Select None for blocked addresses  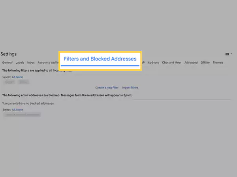(19, 110)
